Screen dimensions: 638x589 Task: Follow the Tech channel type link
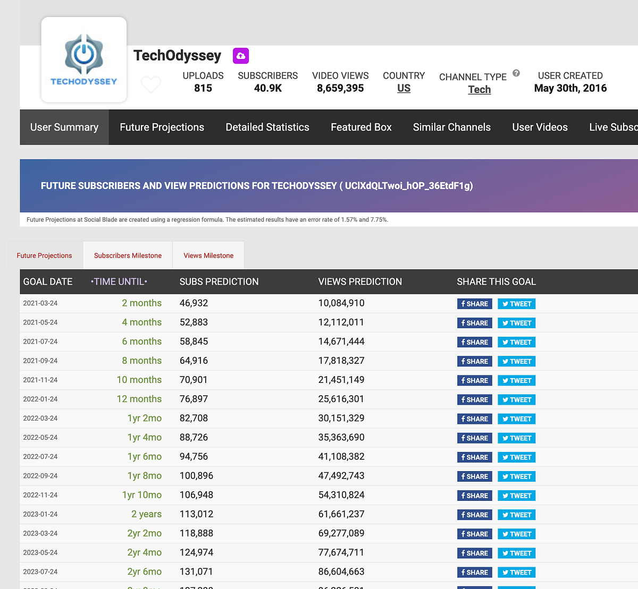480,89
